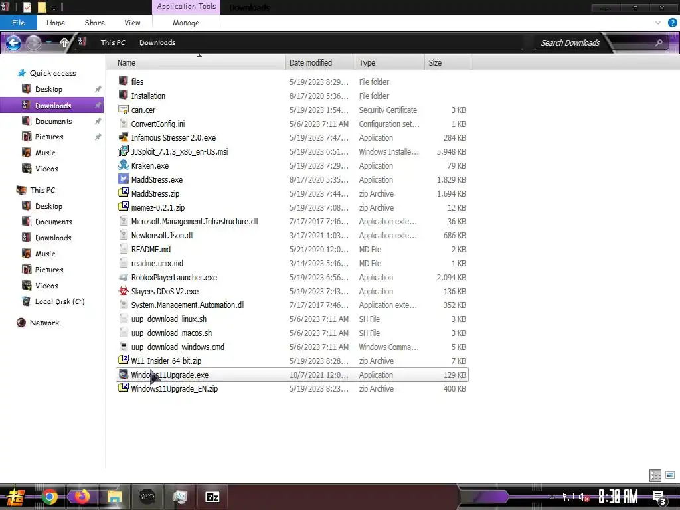This screenshot has width=680, height=510.
Task: Open the View ribbon tab
Action: pyautogui.click(x=132, y=23)
